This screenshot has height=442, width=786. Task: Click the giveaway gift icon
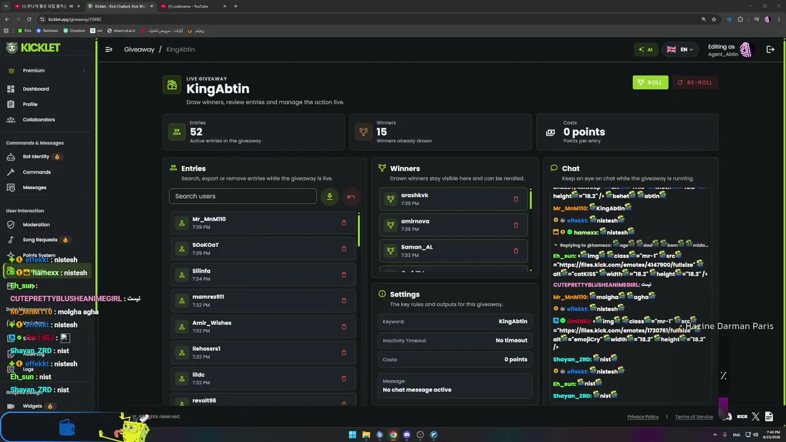coord(172,85)
